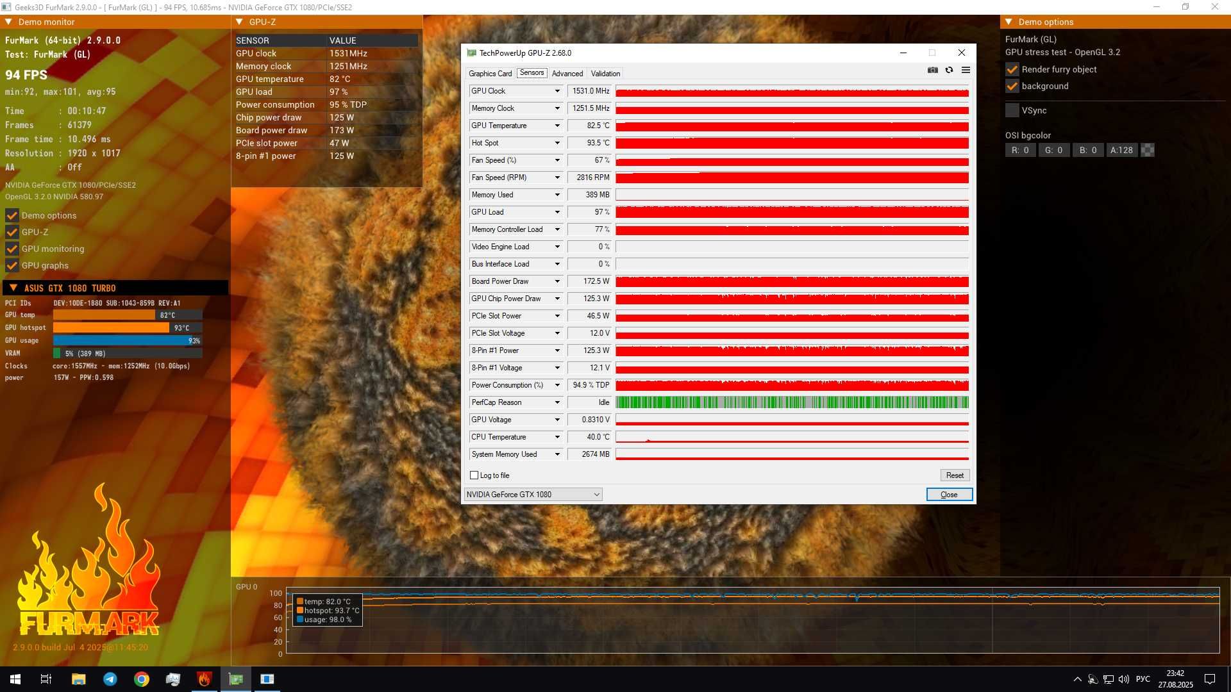Click the 94.9 % TDP value

[x=590, y=385]
